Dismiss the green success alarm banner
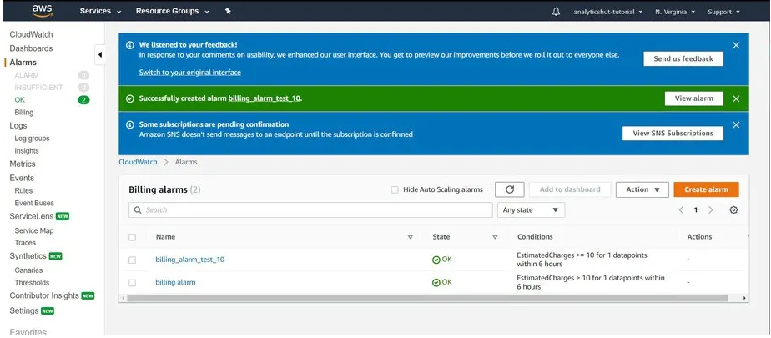This screenshot has width=771, height=338. (735, 98)
